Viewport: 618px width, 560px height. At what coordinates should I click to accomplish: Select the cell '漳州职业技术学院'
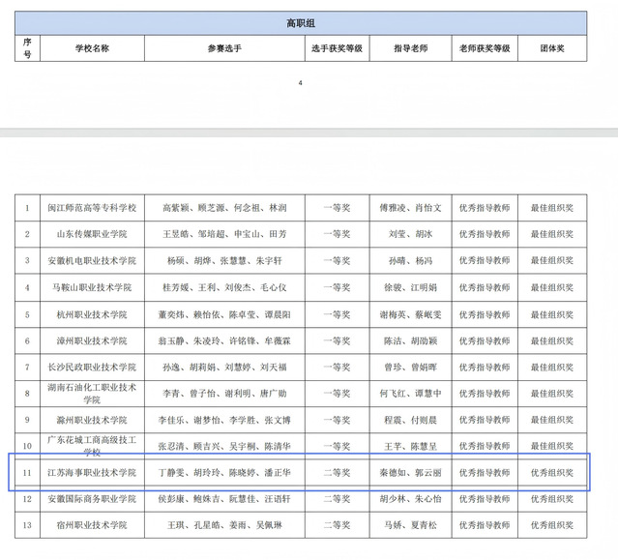92,340
